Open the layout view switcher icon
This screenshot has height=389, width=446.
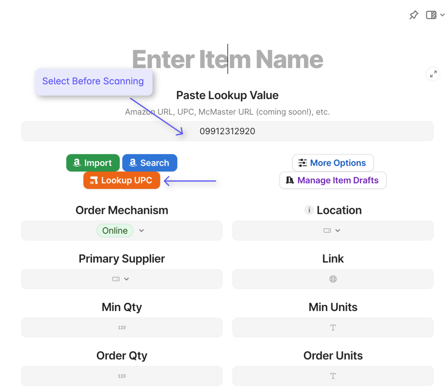[x=431, y=15]
